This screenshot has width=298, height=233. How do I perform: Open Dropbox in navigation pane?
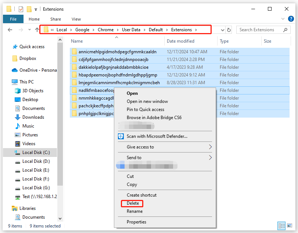[28, 58]
